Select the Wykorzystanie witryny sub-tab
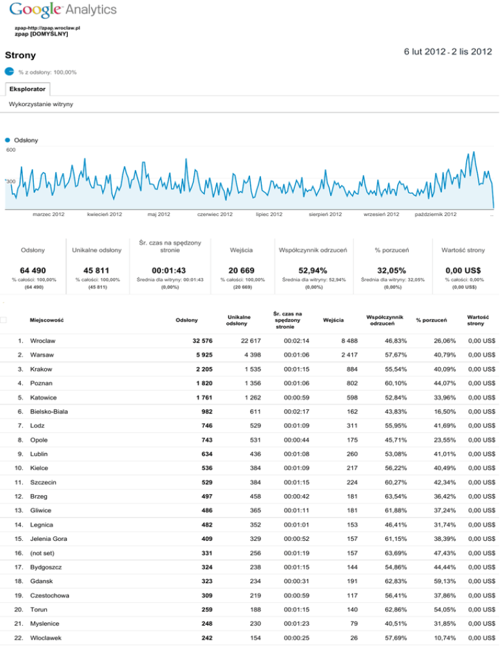The height and width of the screenshot is (647, 500). [x=41, y=104]
